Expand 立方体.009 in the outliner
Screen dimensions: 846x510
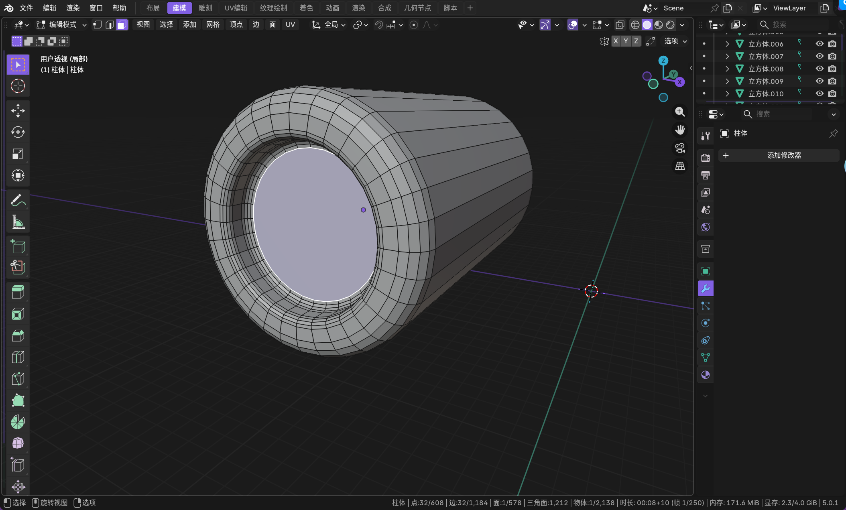[x=727, y=81]
